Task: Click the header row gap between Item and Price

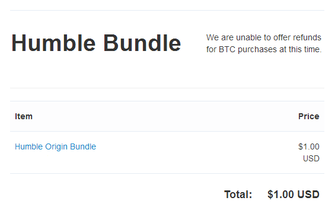Action: pos(165,116)
